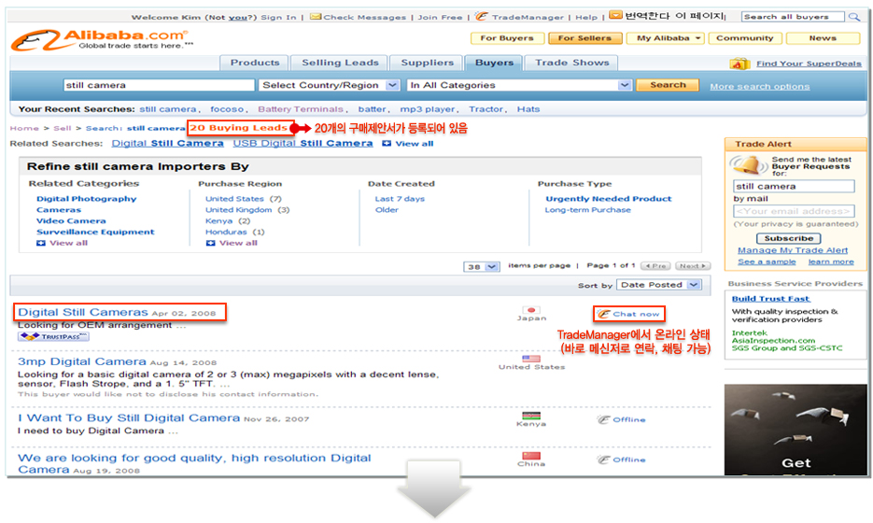873x523 pixels.
Task: Click the SuperDeals gift icon
Action: (x=739, y=64)
